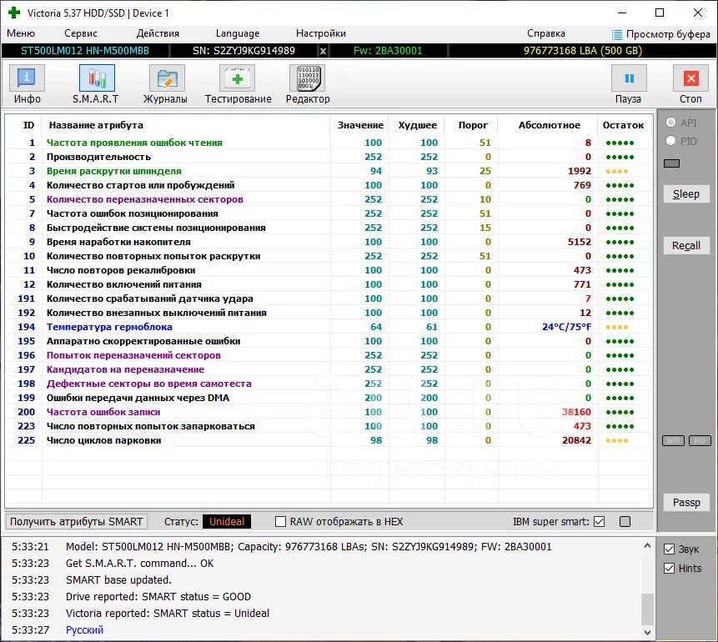The image size is (718, 642).
Task: Open the Действия menu
Action: pyautogui.click(x=158, y=33)
